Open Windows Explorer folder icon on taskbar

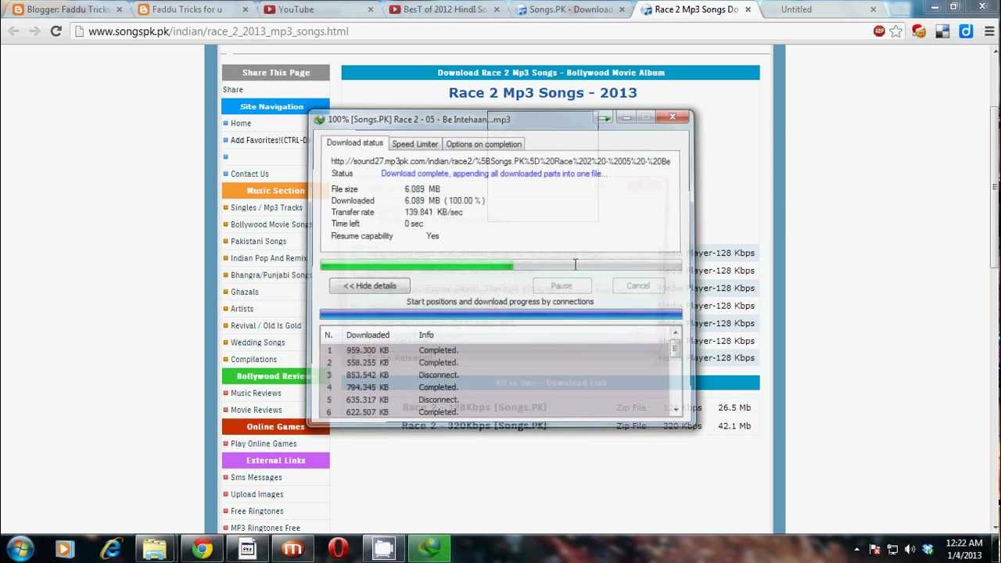(155, 549)
